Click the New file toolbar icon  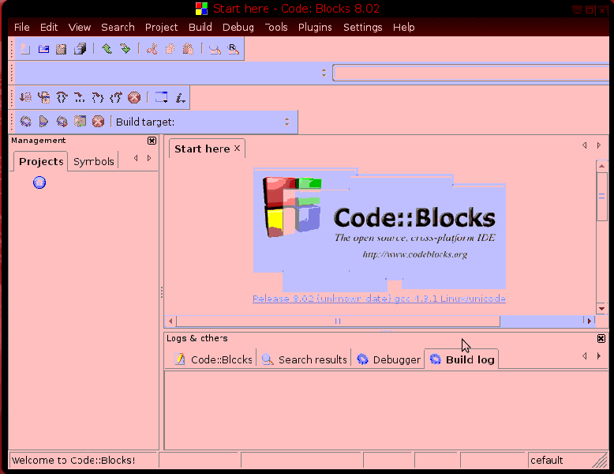tap(25, 49)
